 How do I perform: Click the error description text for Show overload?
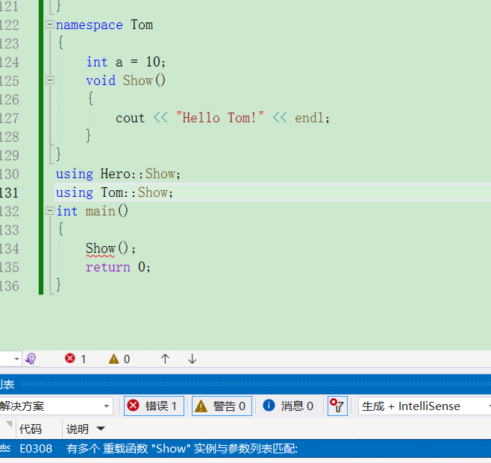[x=181, y=449]
